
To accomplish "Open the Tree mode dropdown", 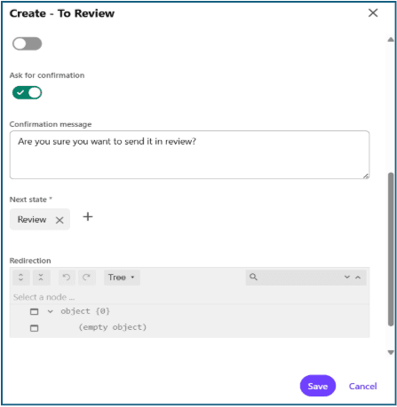I will tap(122, 278).
